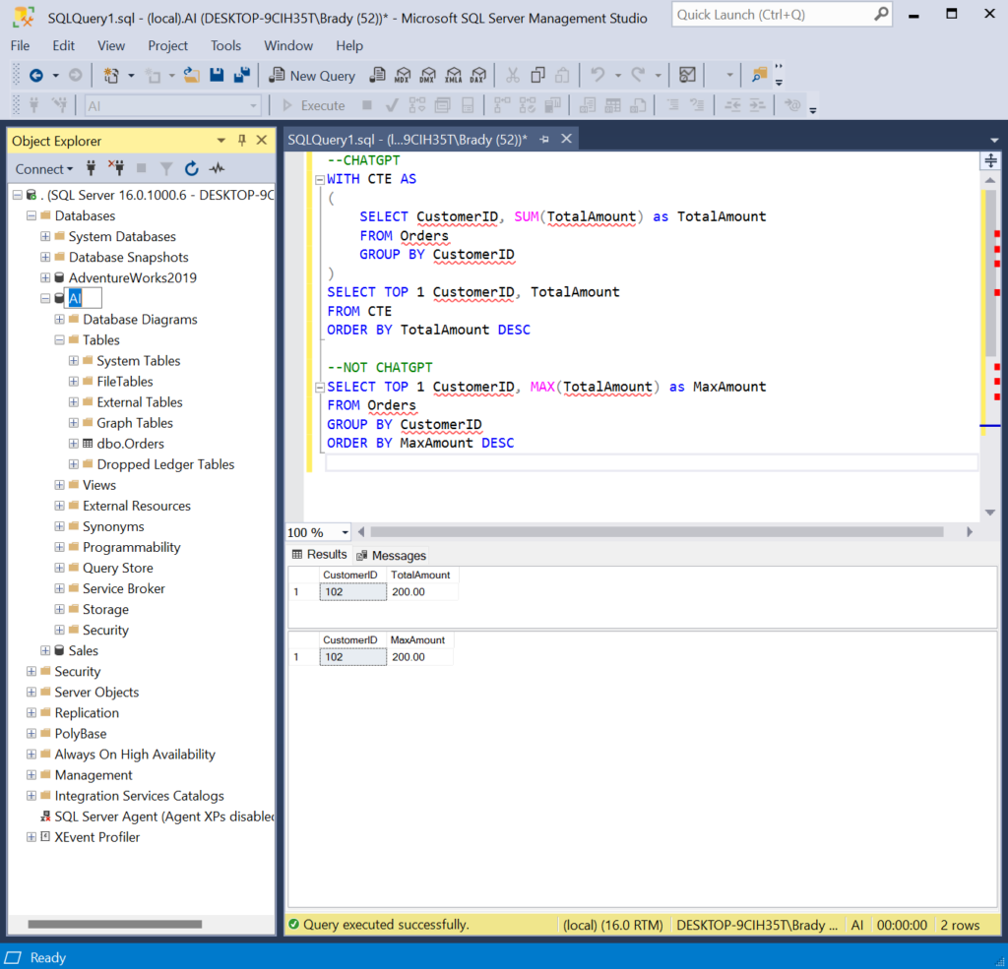Click the split editor icon above scrollbar

(x=990, y=161)
